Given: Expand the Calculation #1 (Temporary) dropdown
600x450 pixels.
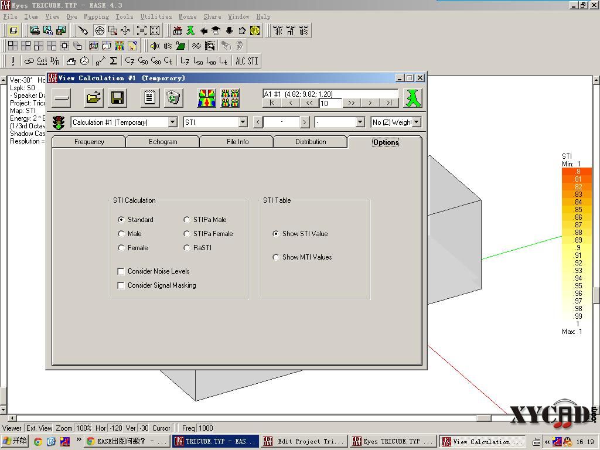Looking at the screenshot, I should click(x=173, y=122).
